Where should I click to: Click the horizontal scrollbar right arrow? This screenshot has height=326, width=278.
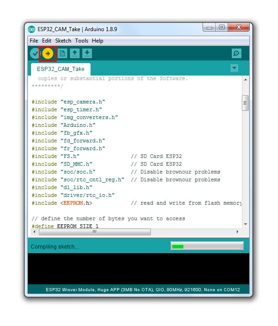[237, 232]
